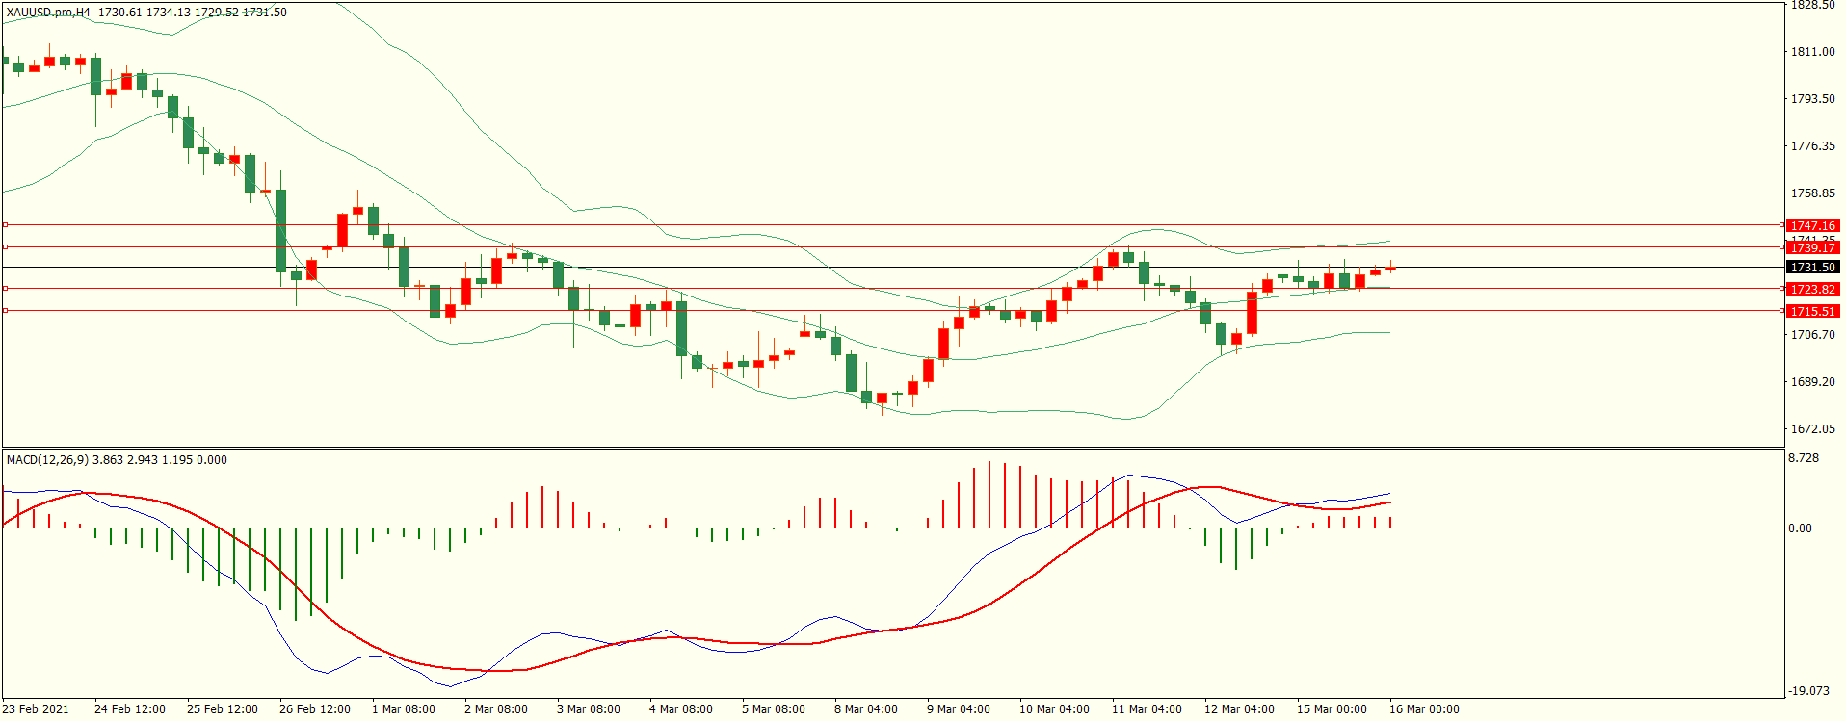
Task: Click the 1706.70 value on price axis
Action: coord(1812,335)
